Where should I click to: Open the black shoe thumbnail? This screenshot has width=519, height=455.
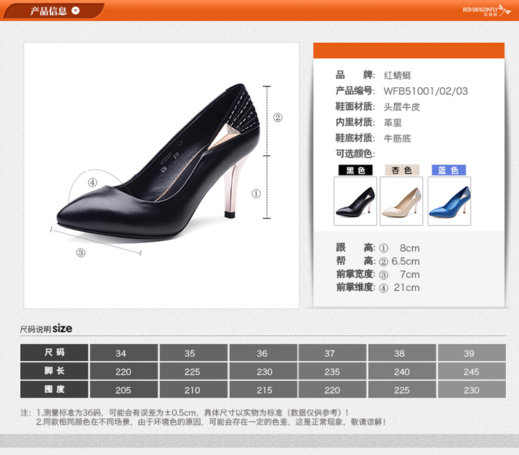[x=355, y=201]
